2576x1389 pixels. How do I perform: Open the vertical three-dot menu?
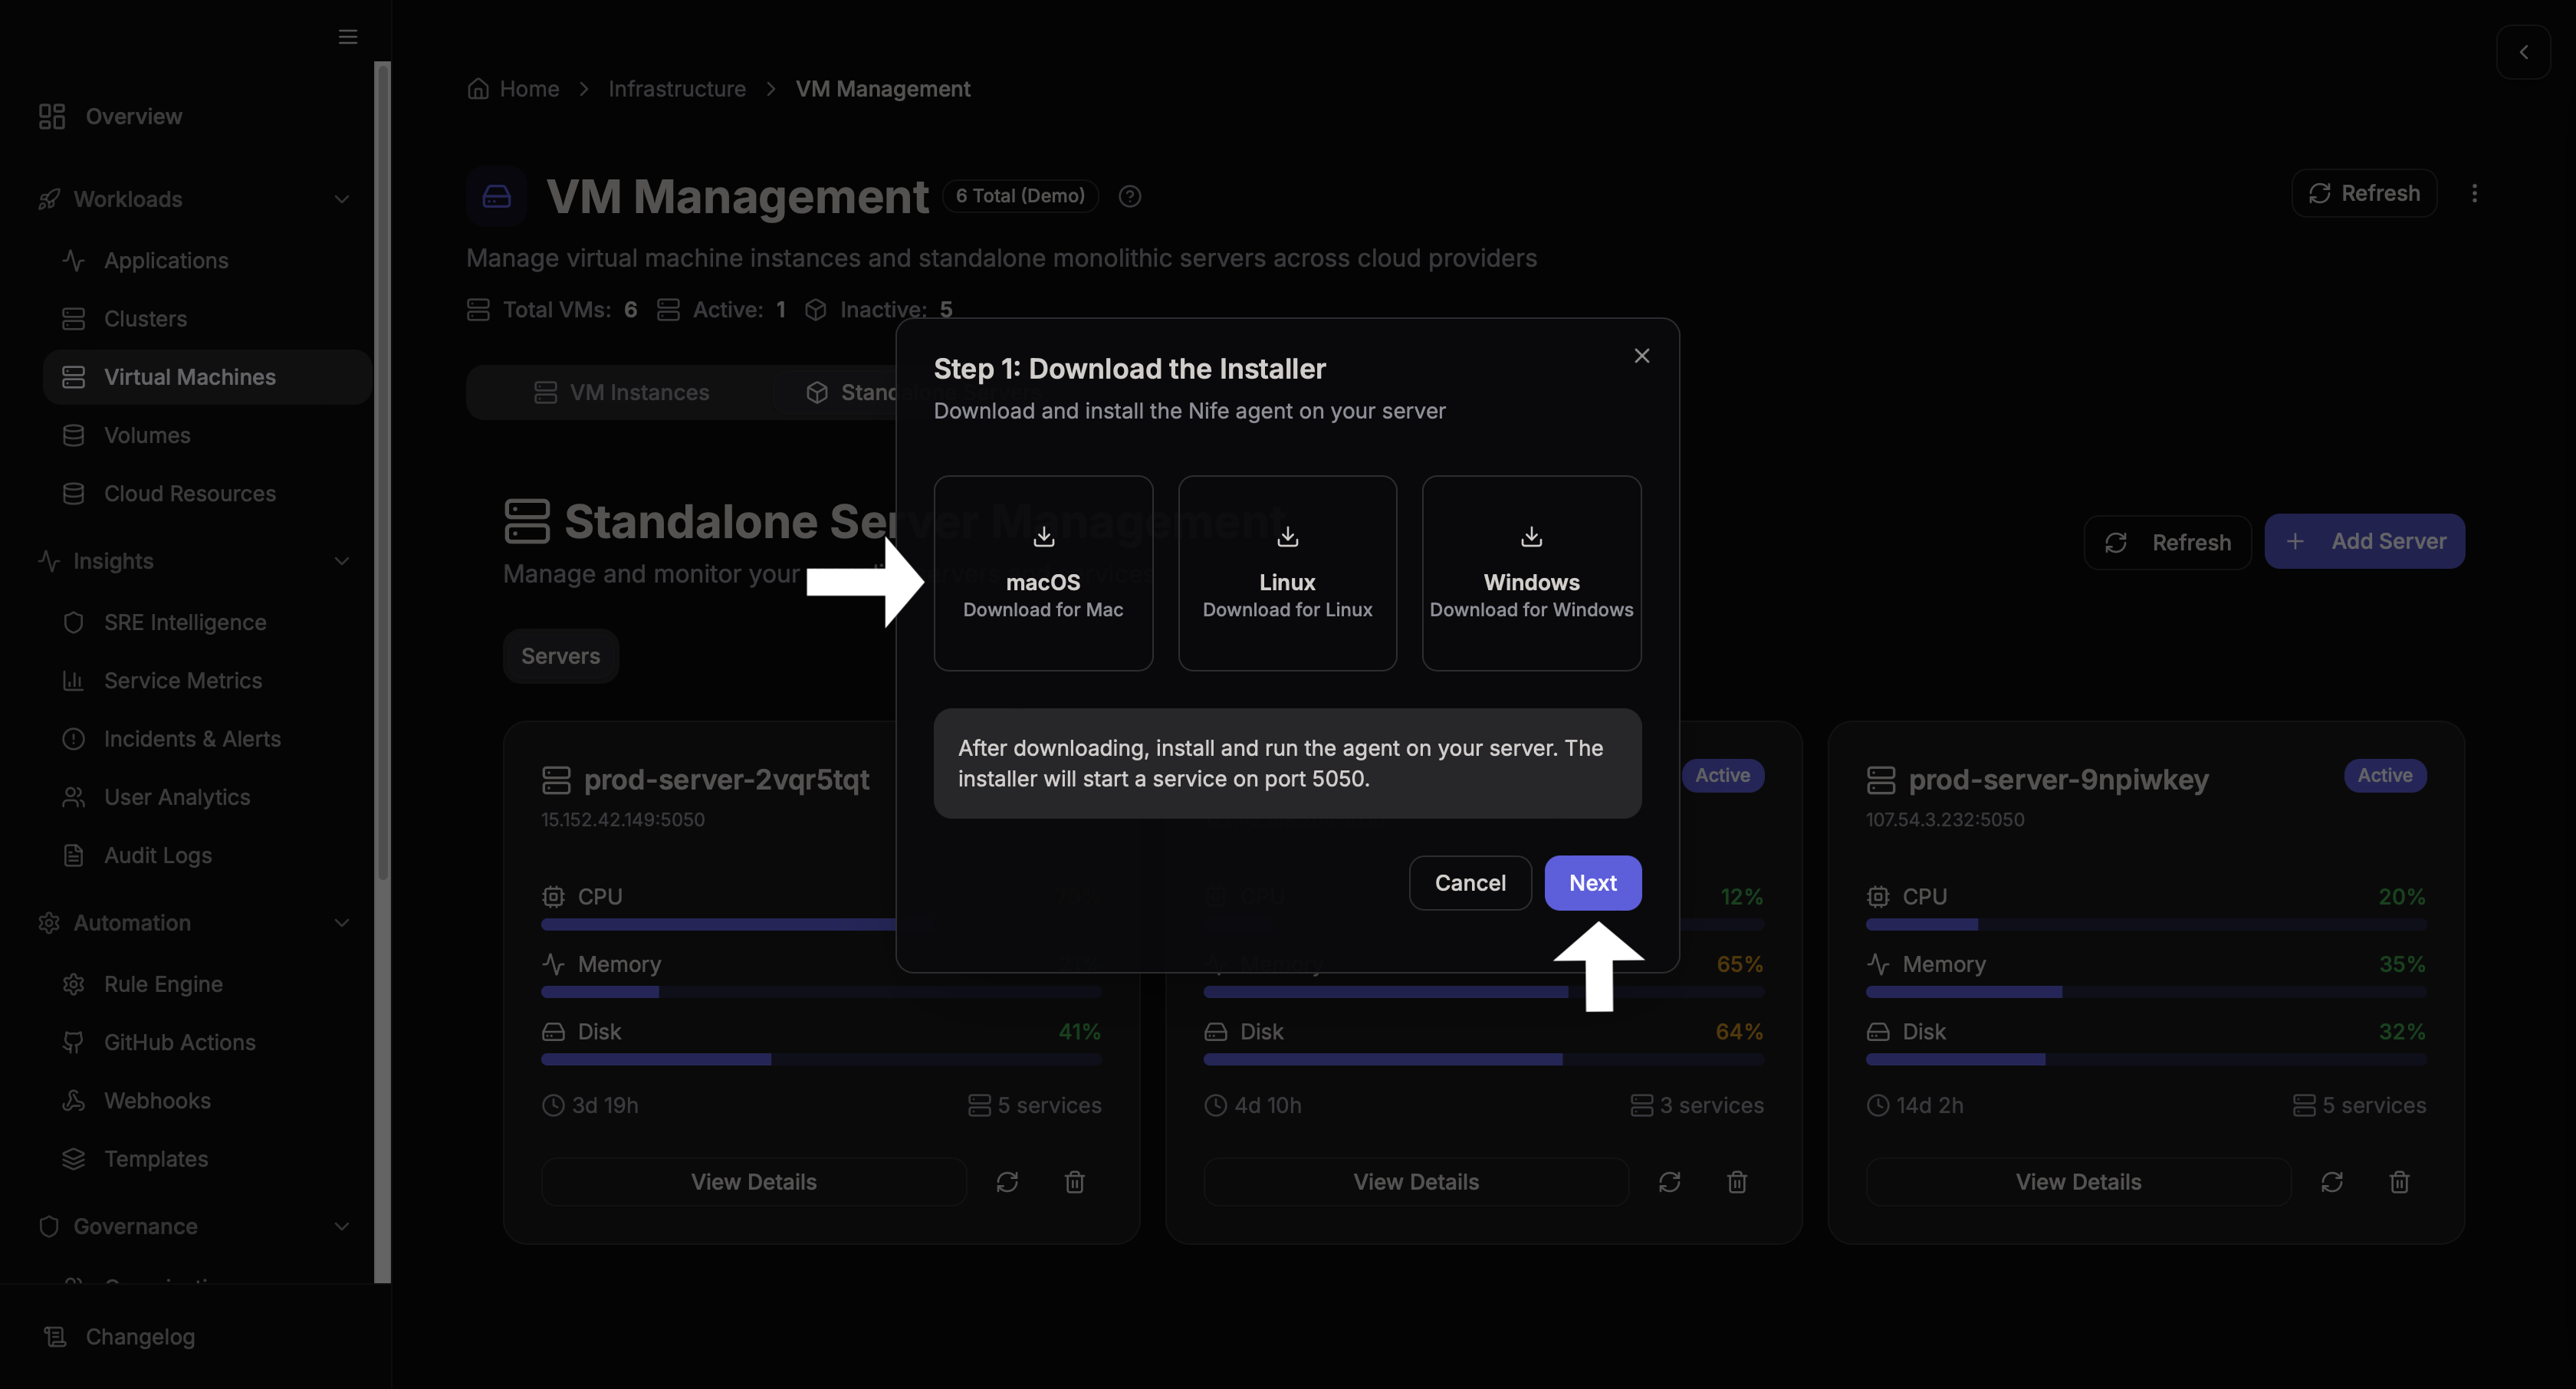[x=2474, y=193]
